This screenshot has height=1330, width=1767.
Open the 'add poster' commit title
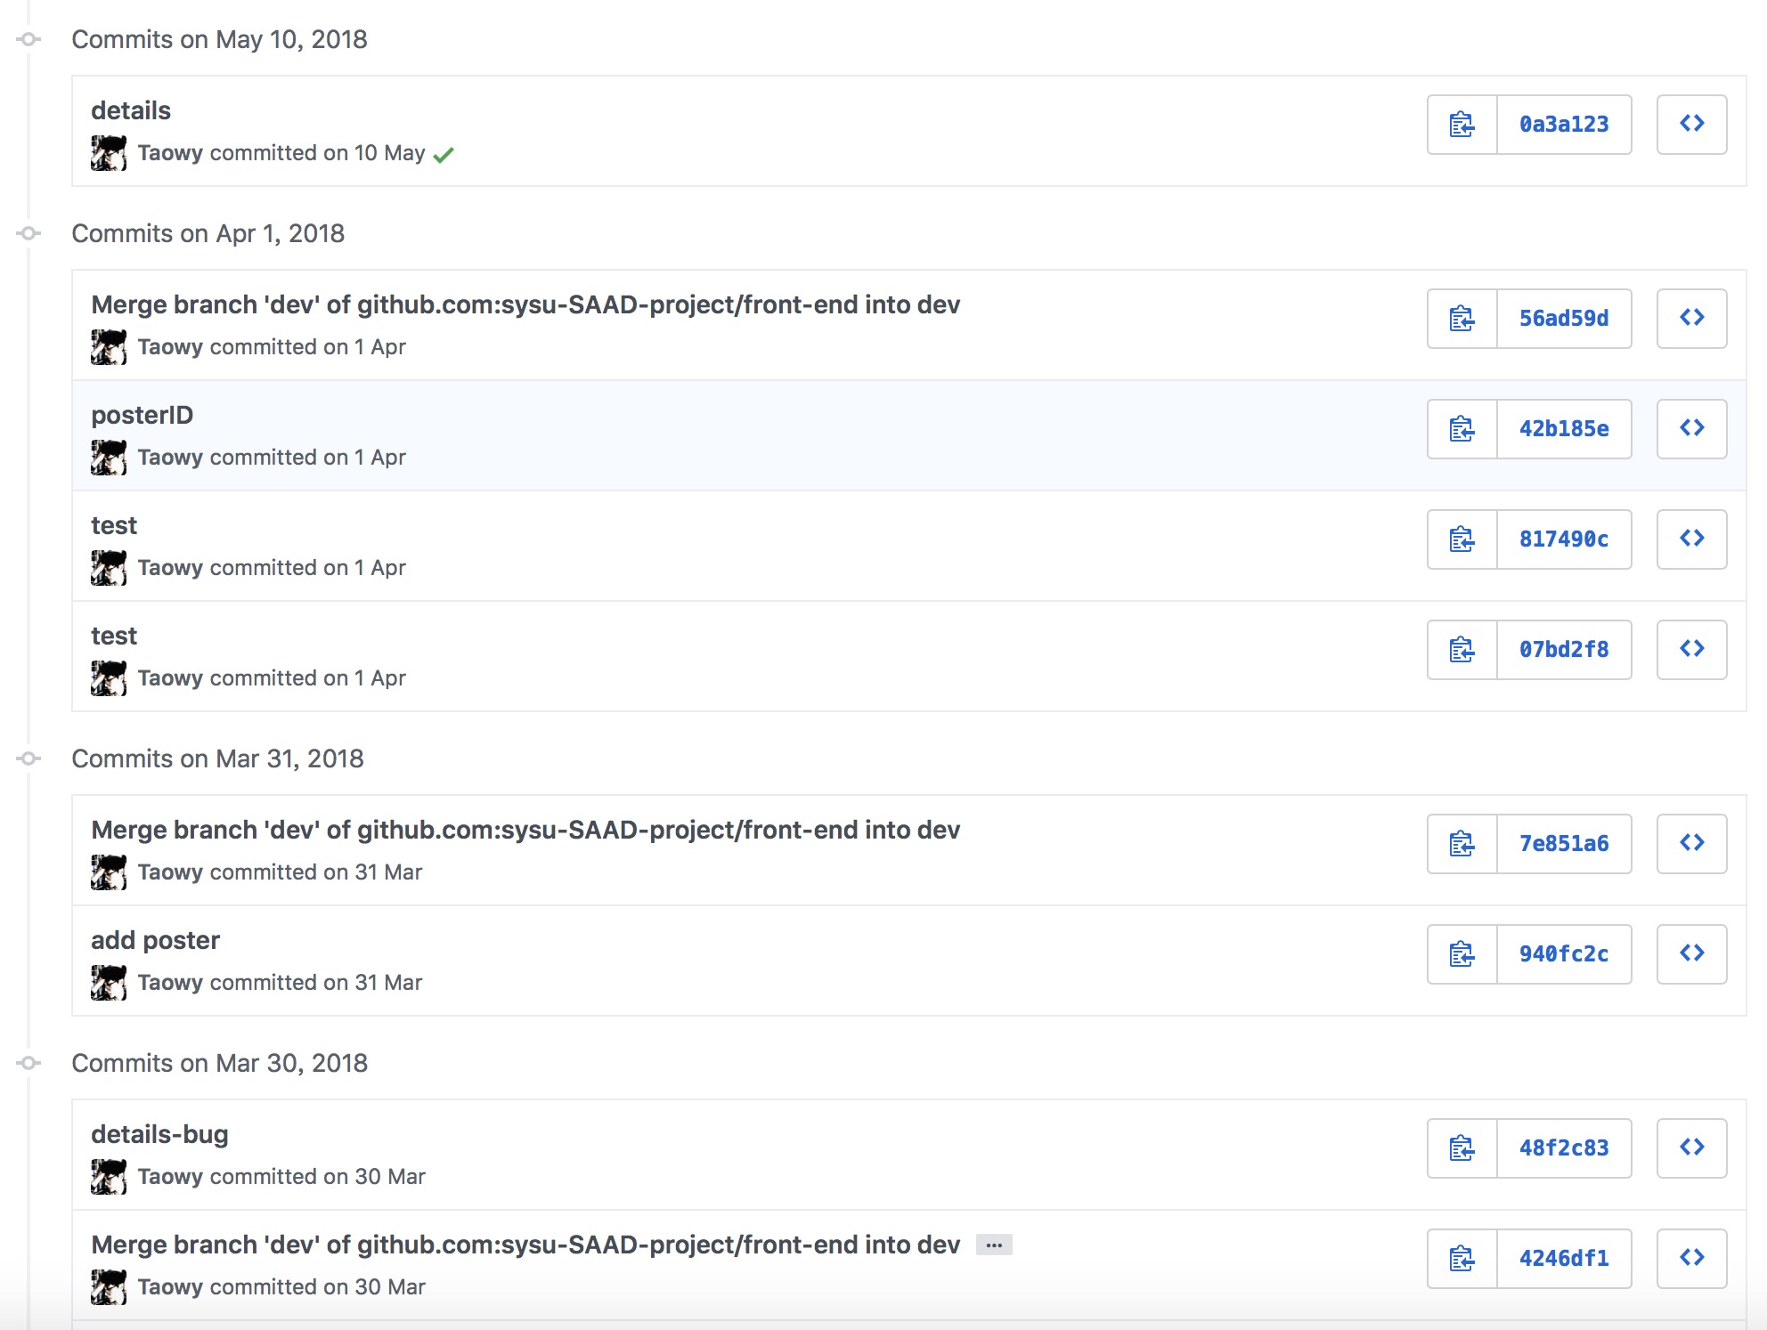coord(155,940)
